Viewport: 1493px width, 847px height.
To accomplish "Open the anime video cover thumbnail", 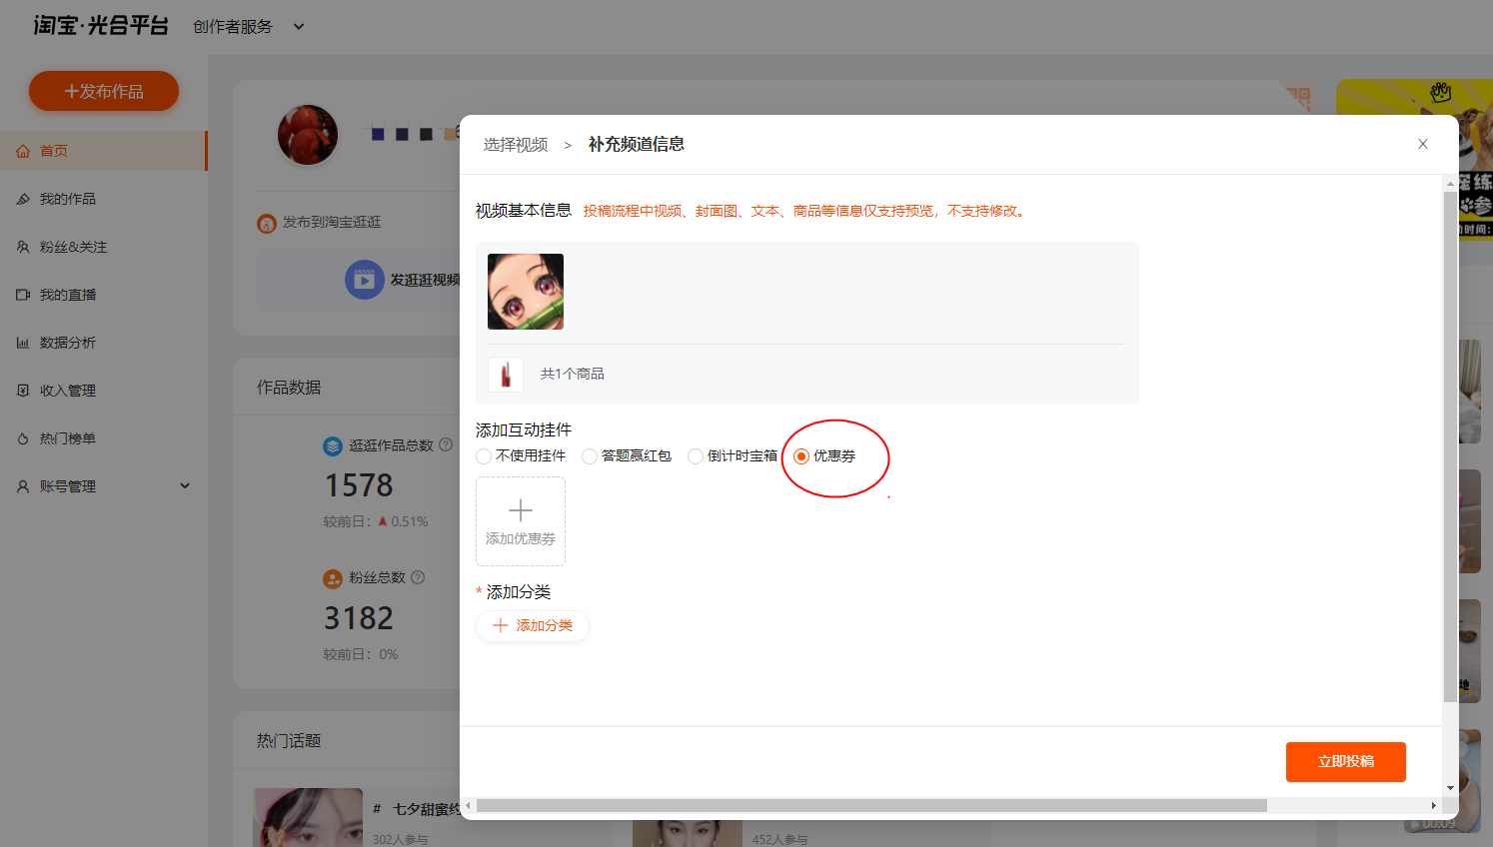I will pos(526,292).
